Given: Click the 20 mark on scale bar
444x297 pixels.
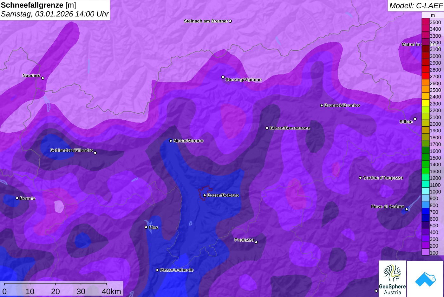Looking at the screenshot, I should pyautogui.click(x=55, y=291).
